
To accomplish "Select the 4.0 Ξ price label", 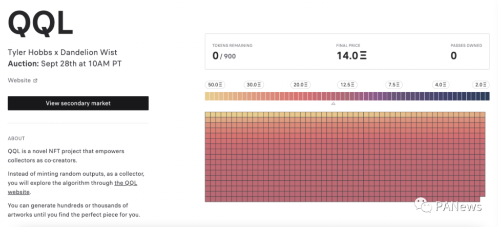I will click(x=441, y=85).
